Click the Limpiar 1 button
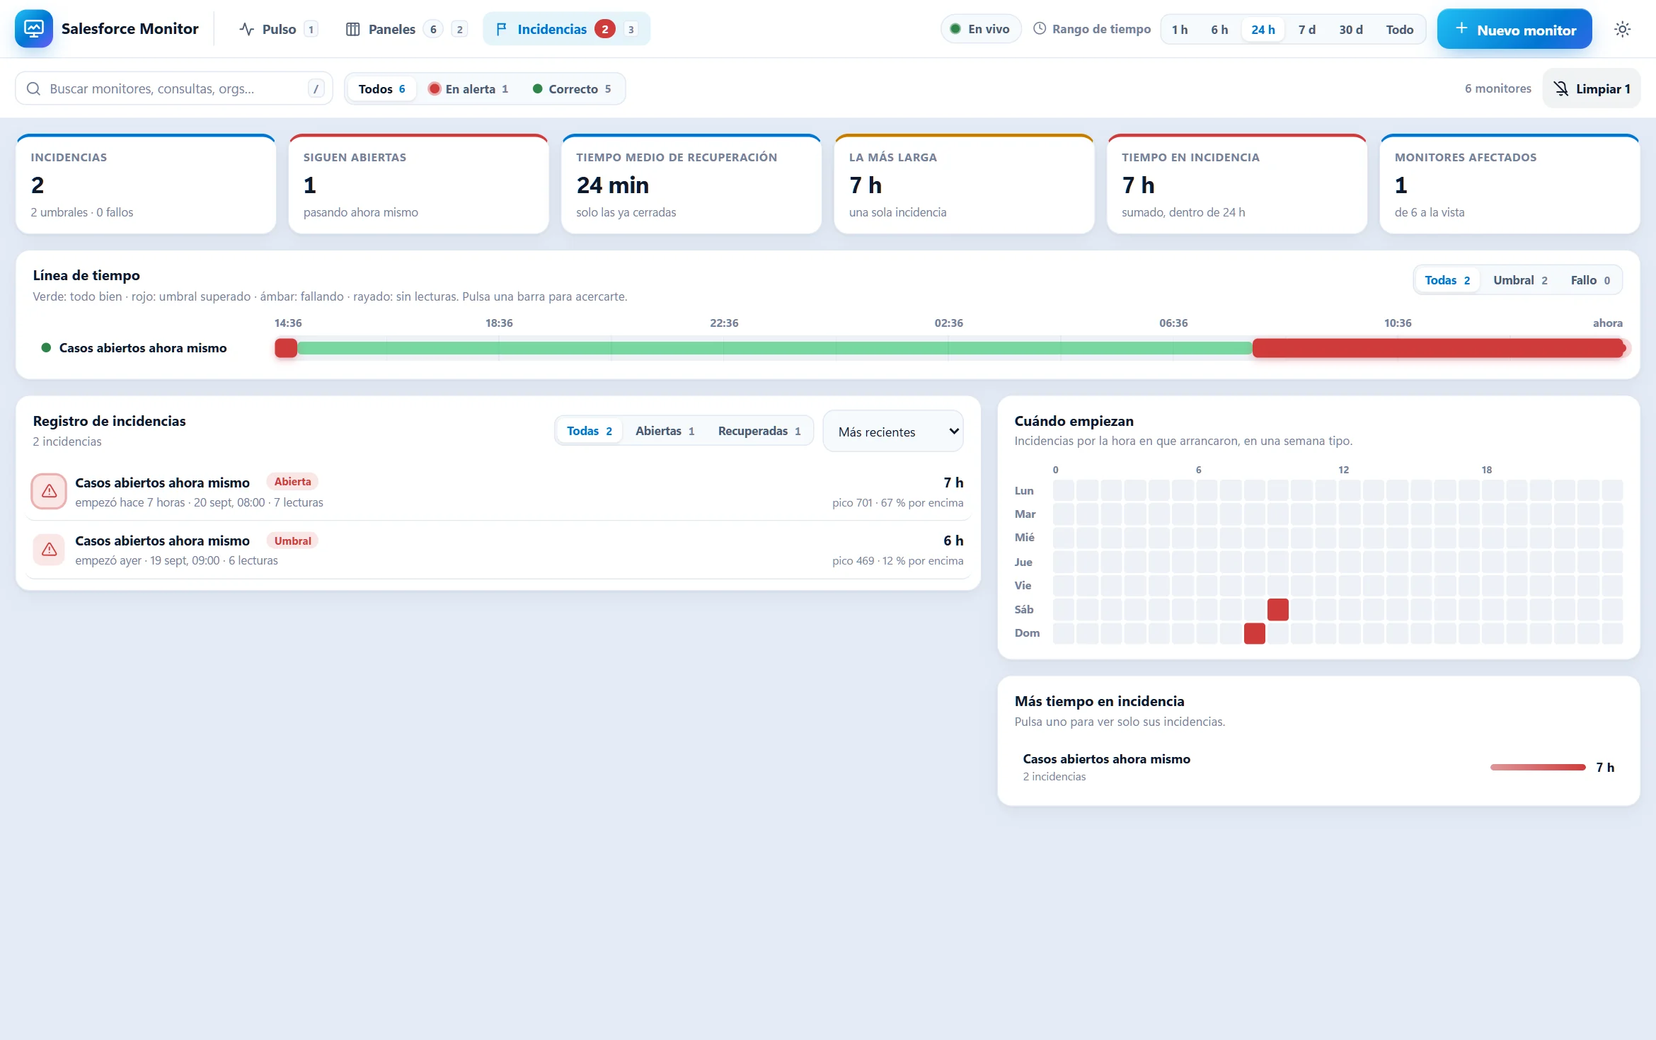 click(1591, 88)
